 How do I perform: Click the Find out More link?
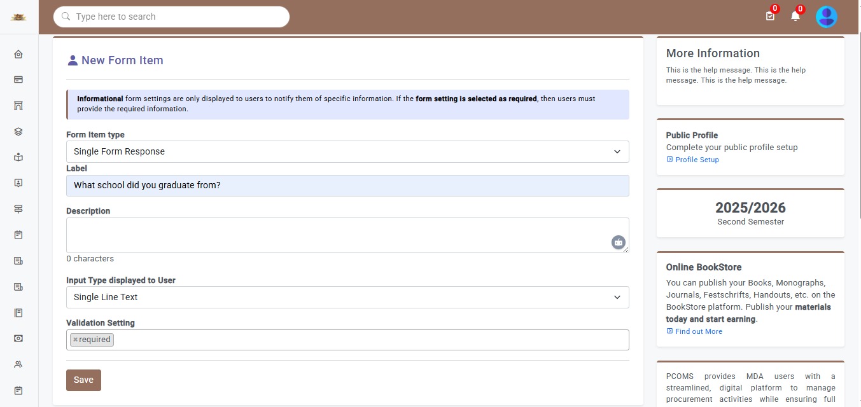(698, 331)
